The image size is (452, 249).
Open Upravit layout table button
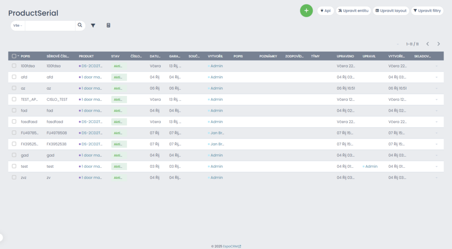(x=391, y=11)
